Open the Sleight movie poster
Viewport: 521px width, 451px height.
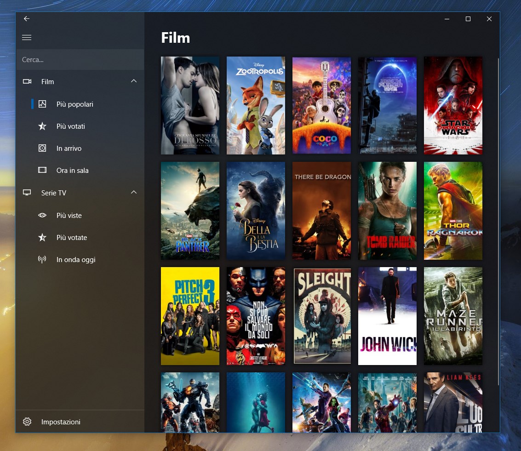[x=321, y=316]
